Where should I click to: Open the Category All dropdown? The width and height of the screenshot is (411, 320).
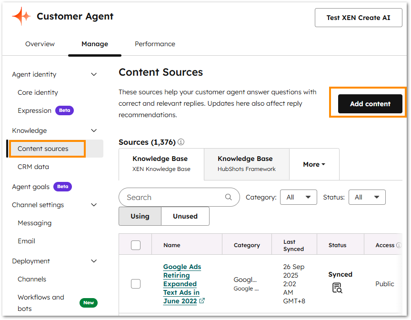[x=299, y=197]
